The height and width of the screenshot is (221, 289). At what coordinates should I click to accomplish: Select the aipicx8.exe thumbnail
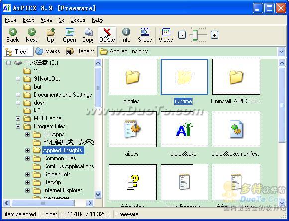185,129
